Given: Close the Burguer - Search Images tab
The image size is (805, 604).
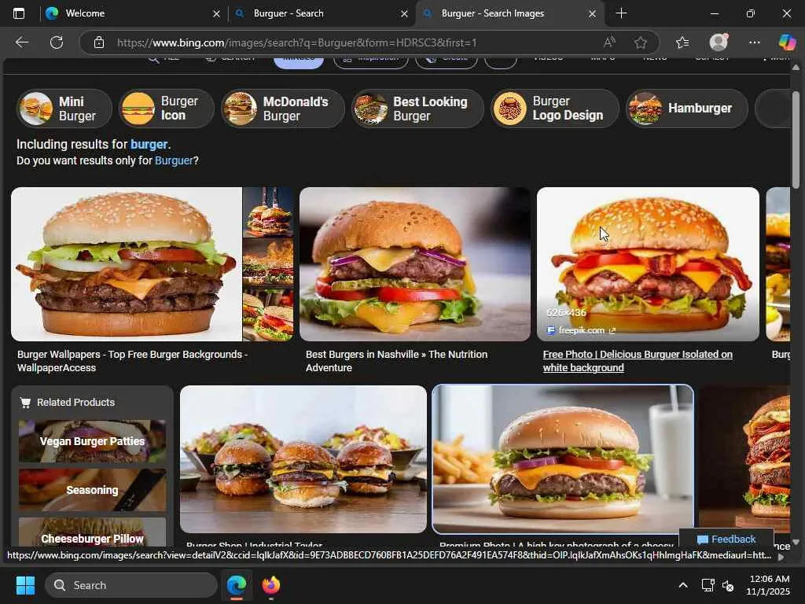Looking at the screenshot, I should 593,14.
